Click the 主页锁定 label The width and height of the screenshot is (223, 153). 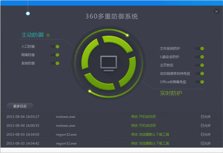click(166, 65)
